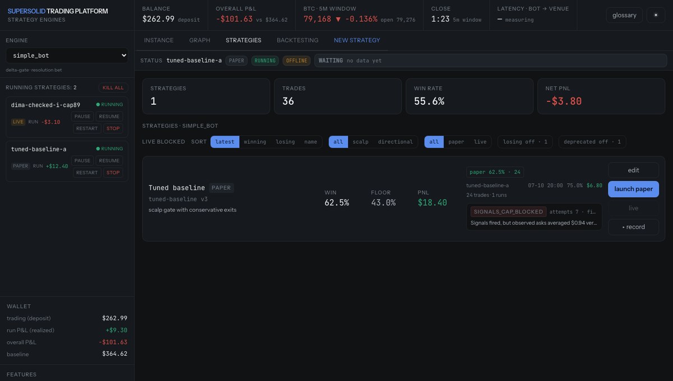673x381 pixels.
Task: Open the engine dropdown showing simple_bot
Action: [67, 55]
